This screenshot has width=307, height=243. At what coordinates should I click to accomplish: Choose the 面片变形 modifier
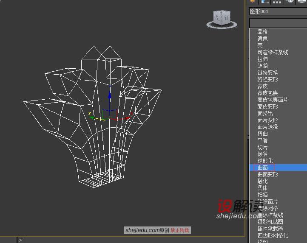267,120
